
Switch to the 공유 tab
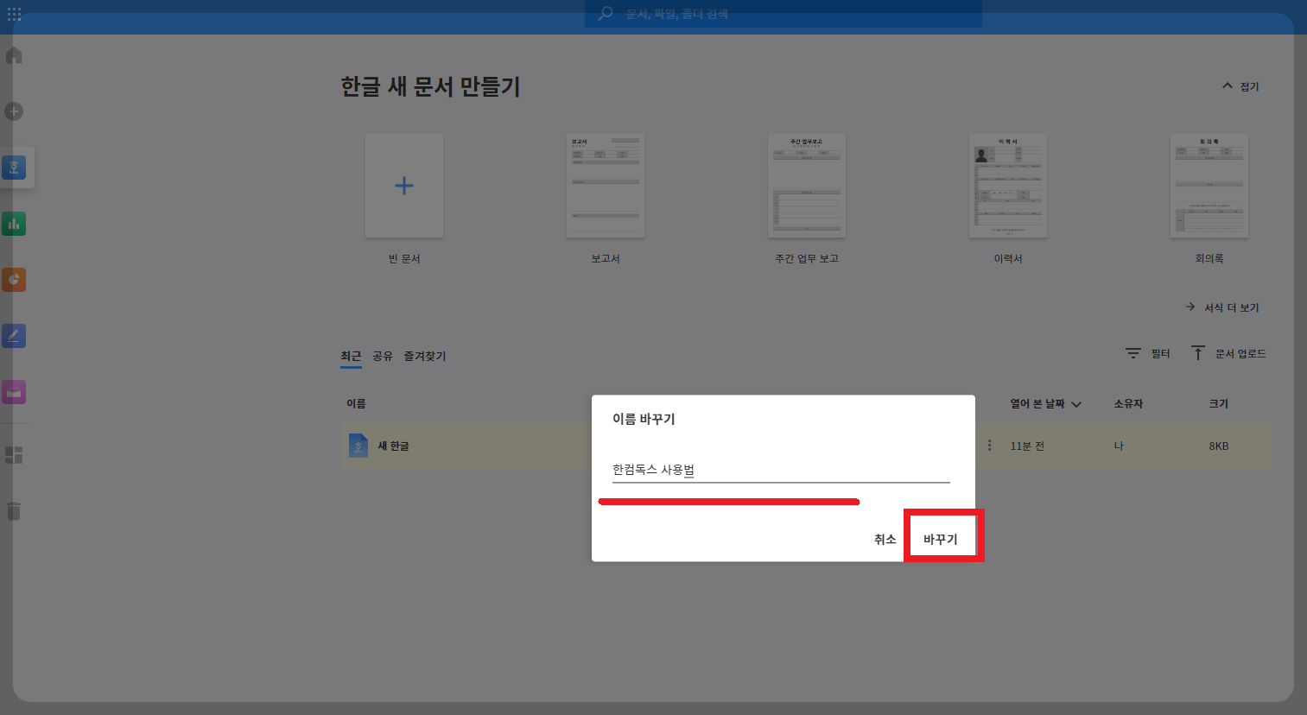pos(383,356)
